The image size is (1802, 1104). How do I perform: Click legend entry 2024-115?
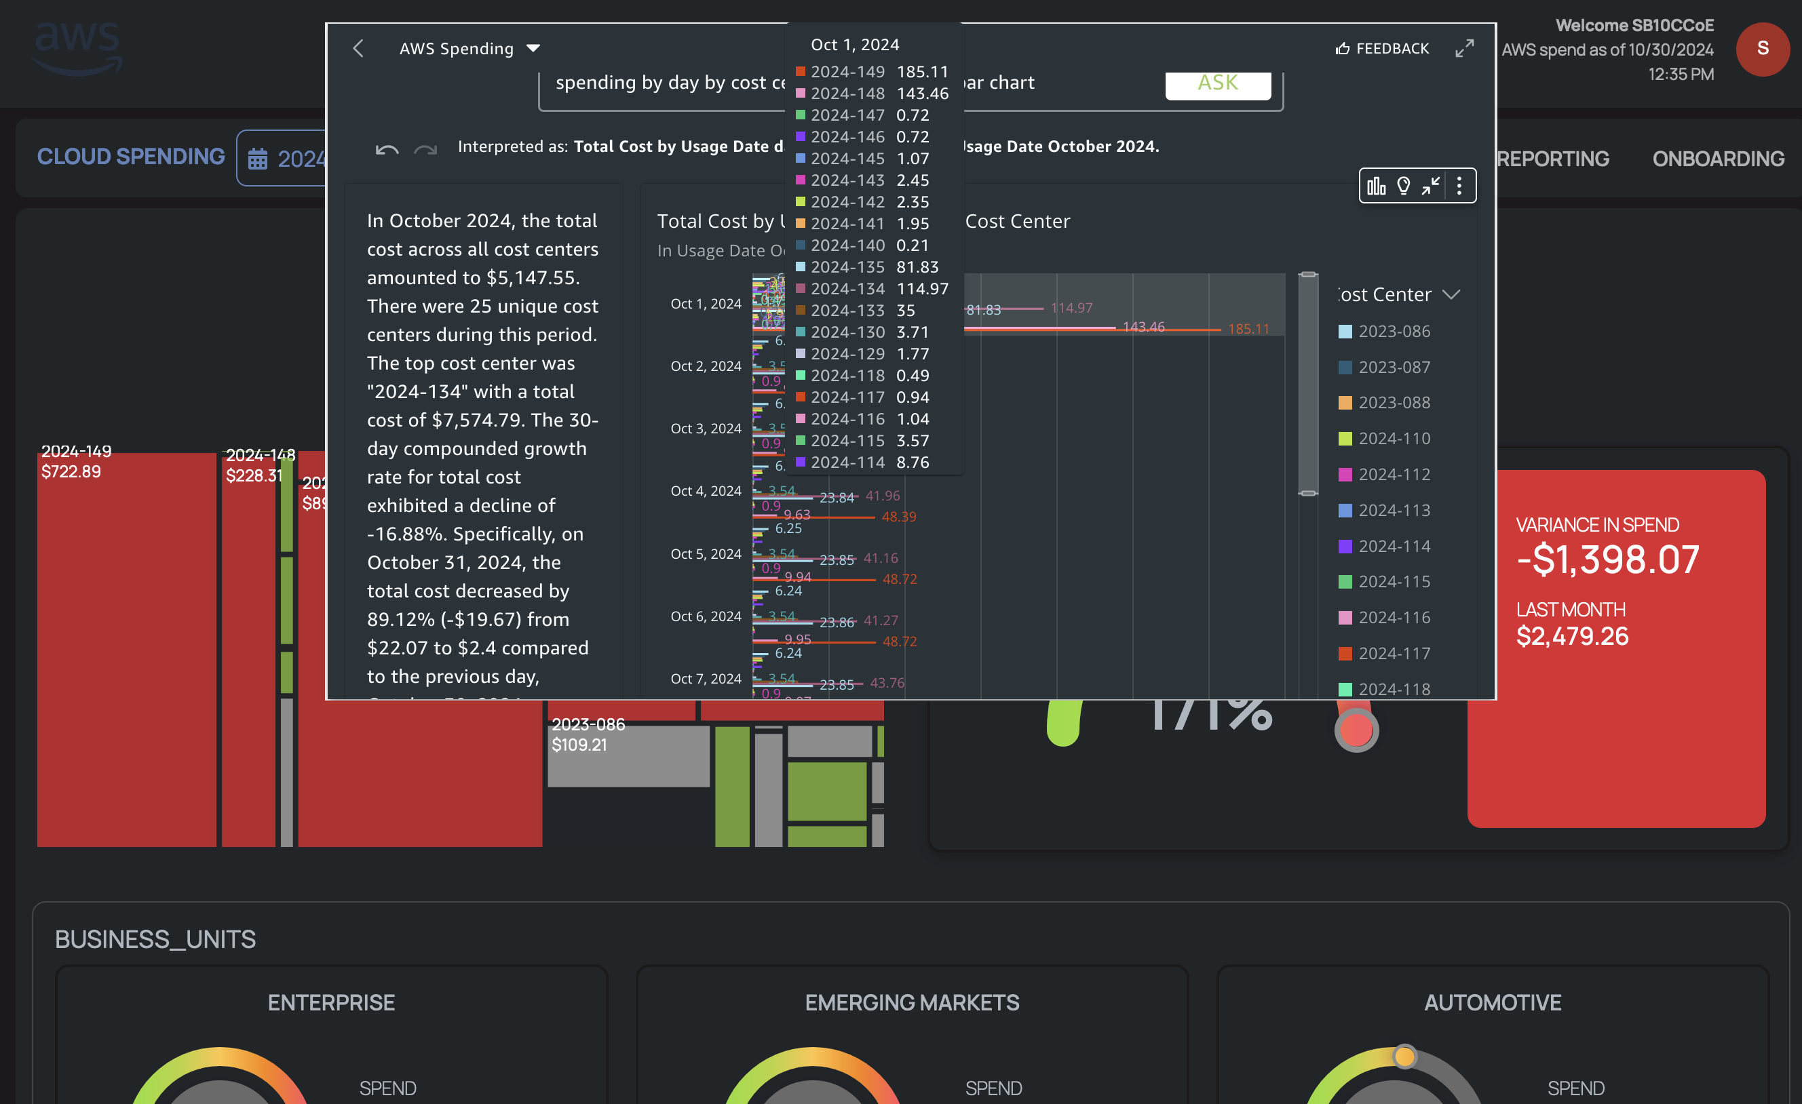tap(1385, 581)
